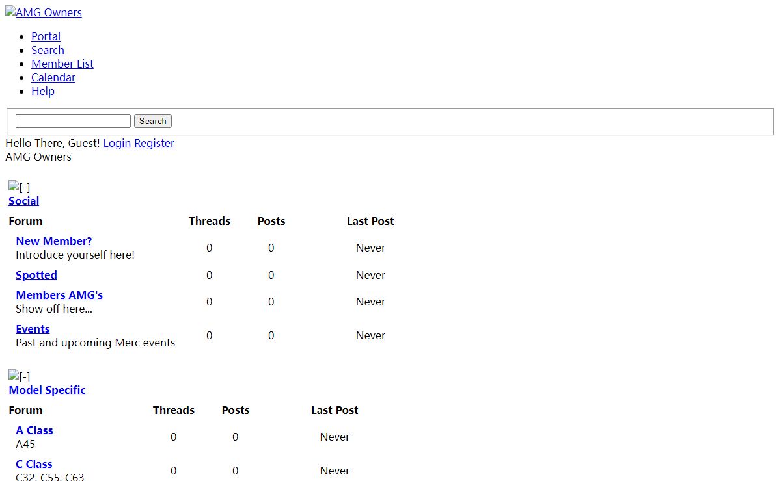Click the thread count in Spotted row
The height and width of the screenshot is (481, 781).
[x=209, y=275]
